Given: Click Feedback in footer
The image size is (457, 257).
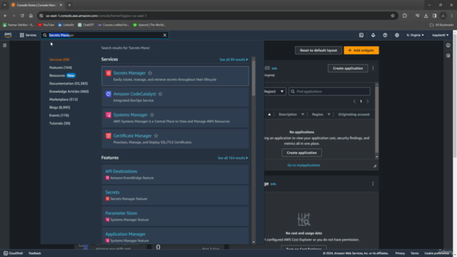Looking at the screenshot, I should 35,253.
